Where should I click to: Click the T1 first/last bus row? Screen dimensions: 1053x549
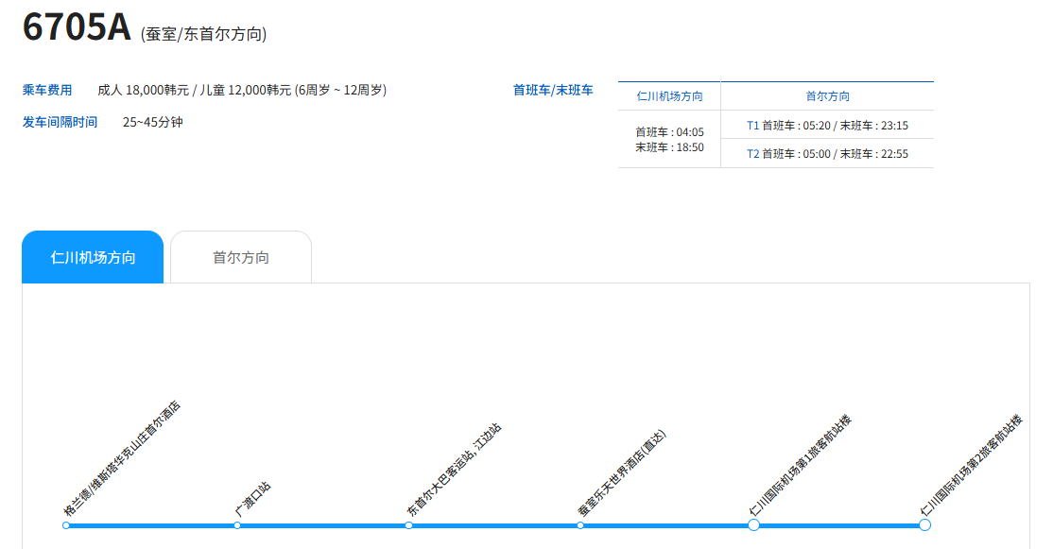pyautogui.click(x=827, y=125)
